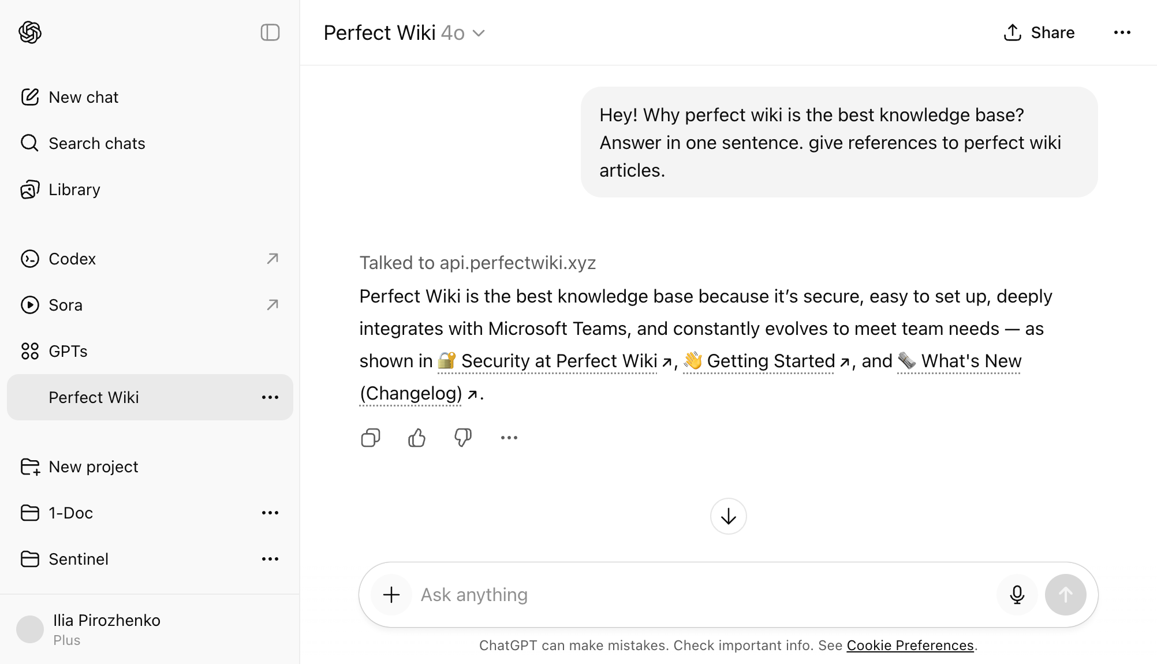Image resolution: width=1157 pixels, height=664 pixels.
Task: Give the response a thumbs up
Action: click(x=416, y=438)
